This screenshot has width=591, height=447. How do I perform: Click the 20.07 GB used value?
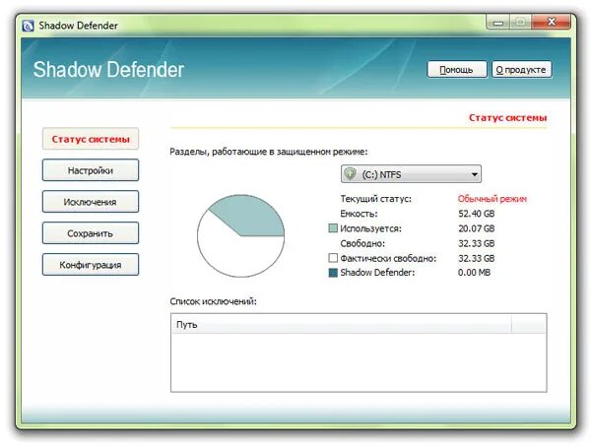coord(477,228)
